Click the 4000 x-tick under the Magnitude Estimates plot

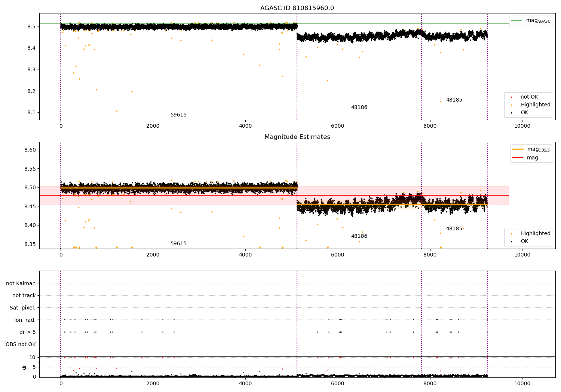[x=245, y=255]
